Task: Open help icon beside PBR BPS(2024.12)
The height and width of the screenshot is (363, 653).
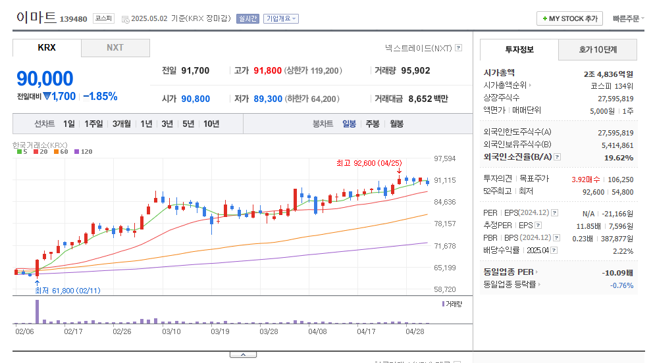Action: click(x=556, y=237)
